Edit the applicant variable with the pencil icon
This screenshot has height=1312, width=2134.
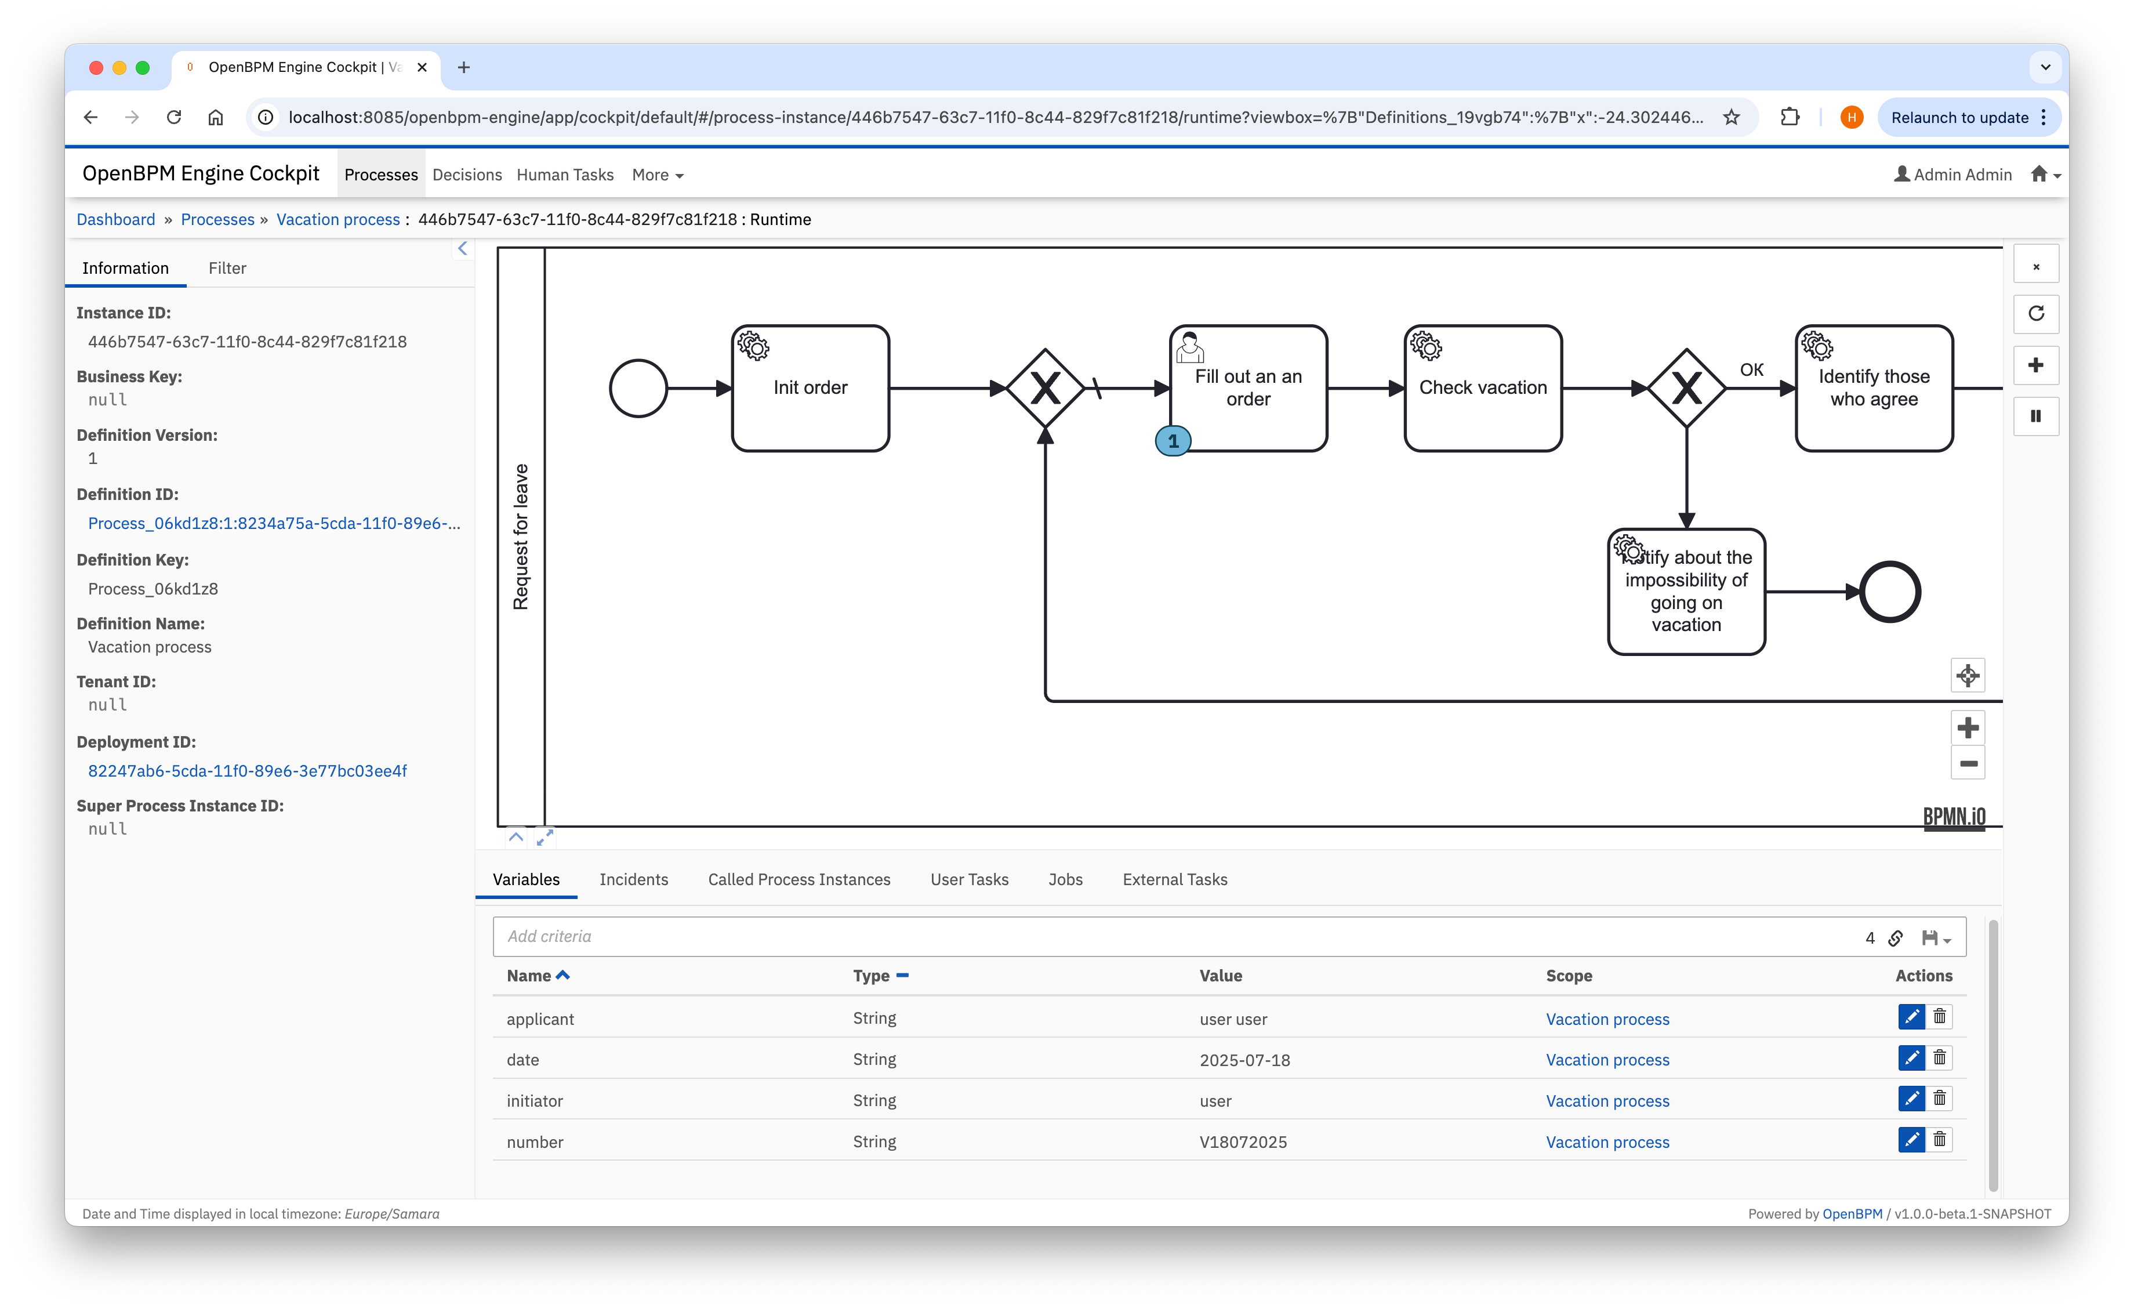point(1911,1016)
